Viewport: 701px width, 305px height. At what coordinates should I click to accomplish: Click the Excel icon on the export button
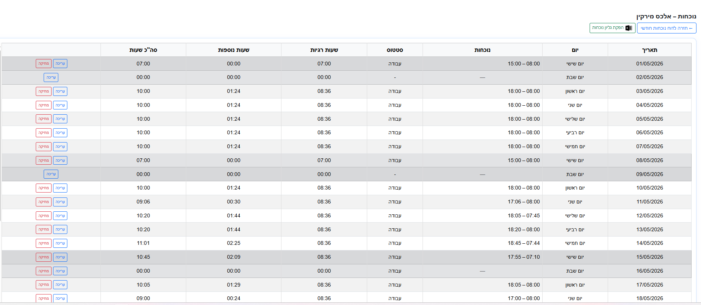coord(628,28)
